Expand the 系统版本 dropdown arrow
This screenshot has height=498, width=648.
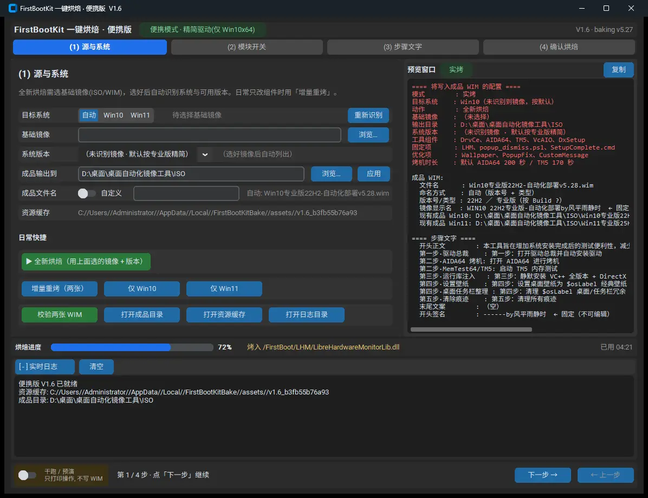[x=205, y=154]
